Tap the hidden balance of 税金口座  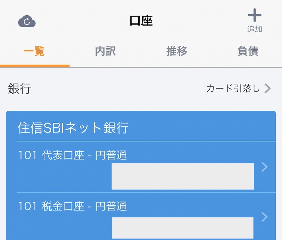click(x=182, y=228)
